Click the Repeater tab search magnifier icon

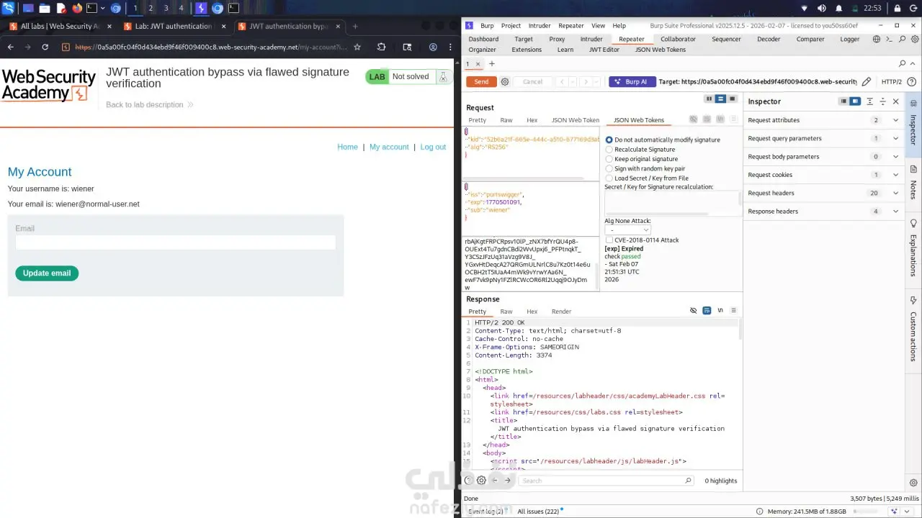click(x=903, y=64)
